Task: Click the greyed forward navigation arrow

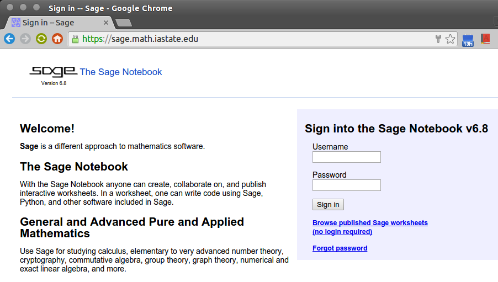Action: click(25, 39)
